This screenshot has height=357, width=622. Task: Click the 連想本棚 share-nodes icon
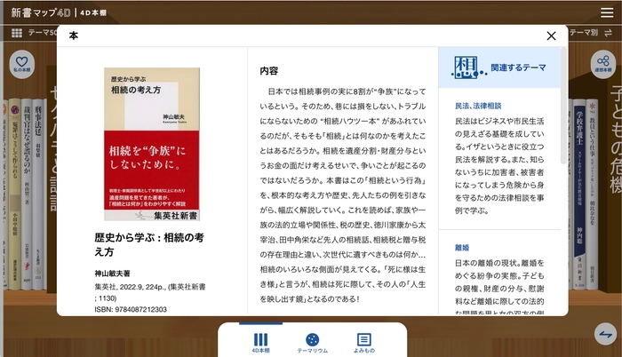[x=603, y=61]
